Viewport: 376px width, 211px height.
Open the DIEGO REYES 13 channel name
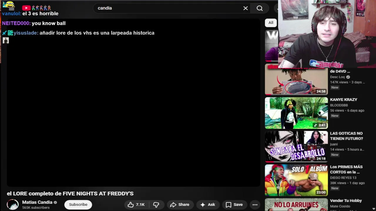(343, 178)
